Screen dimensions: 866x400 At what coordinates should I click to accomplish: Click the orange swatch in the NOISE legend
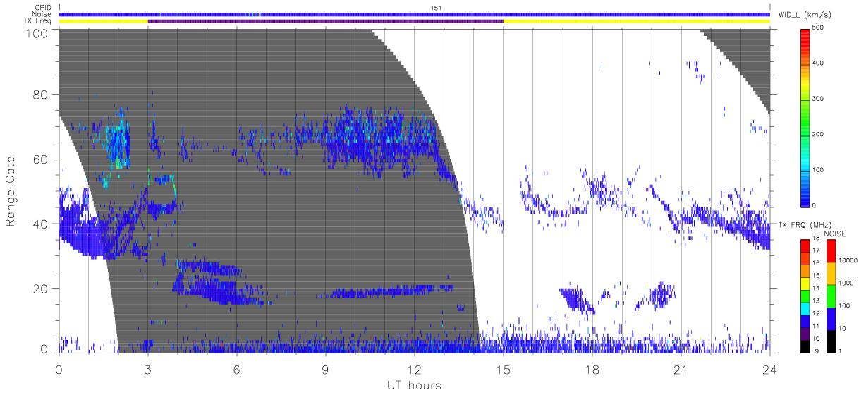[831, 273]
